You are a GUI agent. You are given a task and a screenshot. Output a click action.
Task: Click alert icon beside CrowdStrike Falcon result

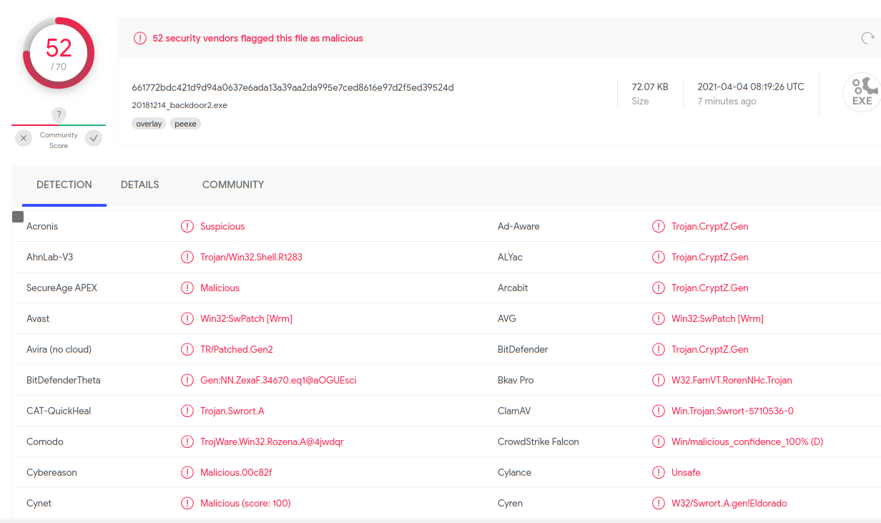point(659,442)
